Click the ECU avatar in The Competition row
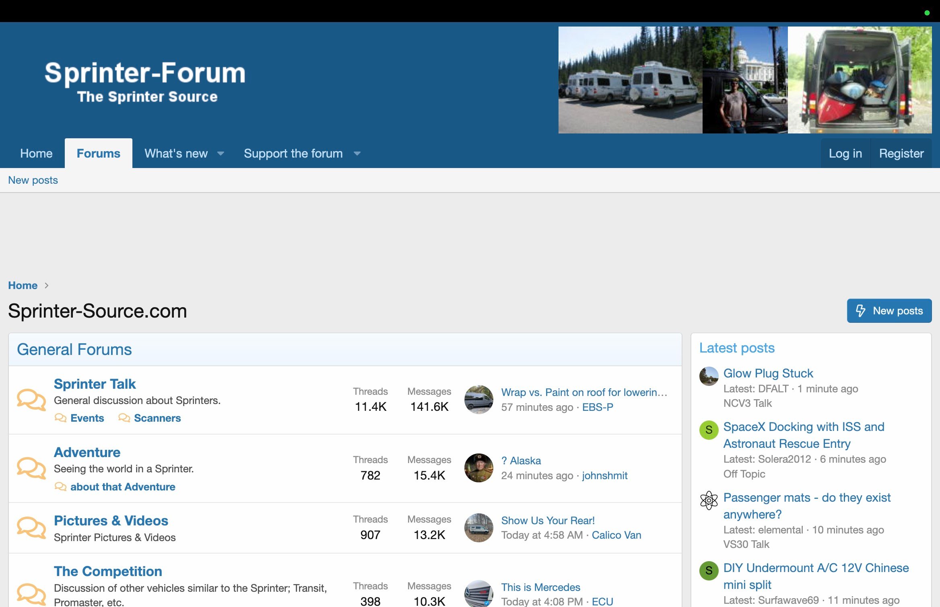The height and width of the screenshot is (607, 940). pyautogui.click(x=478, y=594)
